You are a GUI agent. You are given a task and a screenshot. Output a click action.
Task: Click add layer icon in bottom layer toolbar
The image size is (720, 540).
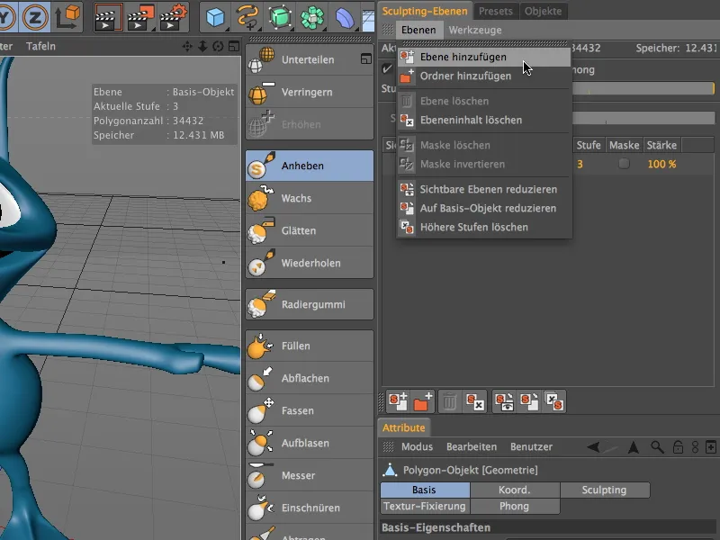pos(398,401)
